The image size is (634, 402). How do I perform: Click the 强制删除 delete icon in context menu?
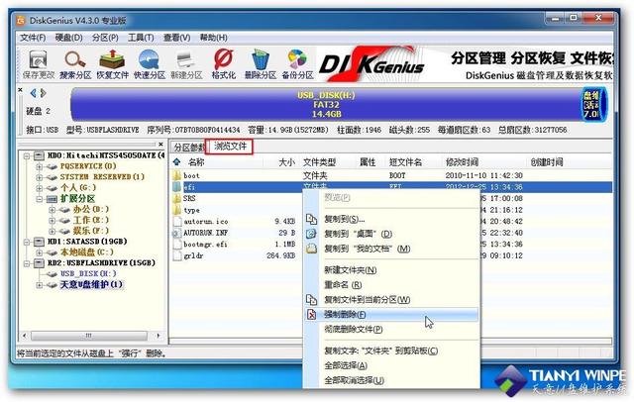click(x=311, y=314)
